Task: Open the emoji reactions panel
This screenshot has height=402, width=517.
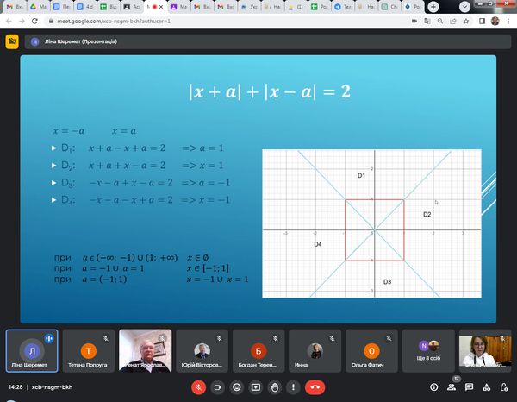Action: pyautogui.click(x=236, y=387)
